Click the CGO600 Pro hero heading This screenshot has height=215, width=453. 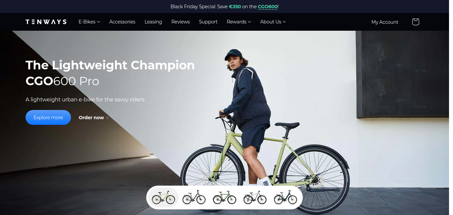pyautogui.click(x=62, y=81)
